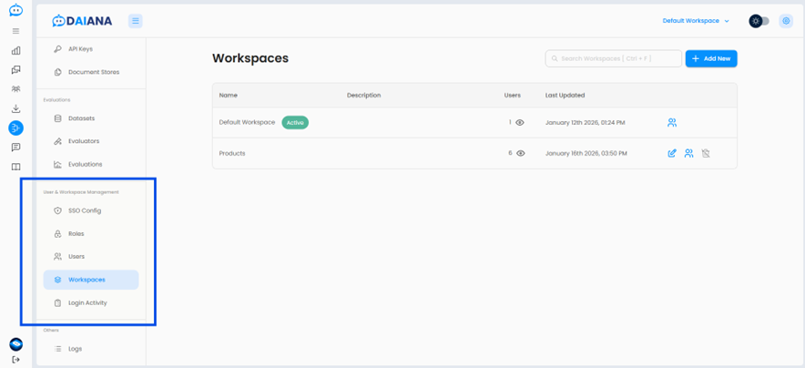The width and height of the screenshot is (805, 368).
Task: Click the Add New button
Action: (711, 58)
